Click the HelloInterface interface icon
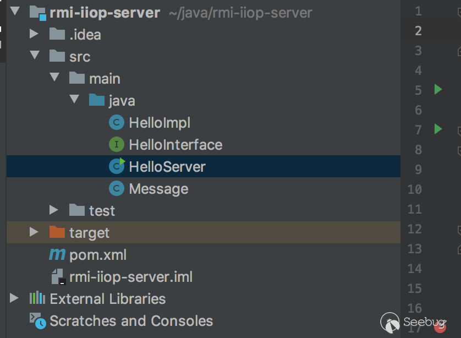The width and height of the screenshot is (461, 338). (x=116, y=145)
